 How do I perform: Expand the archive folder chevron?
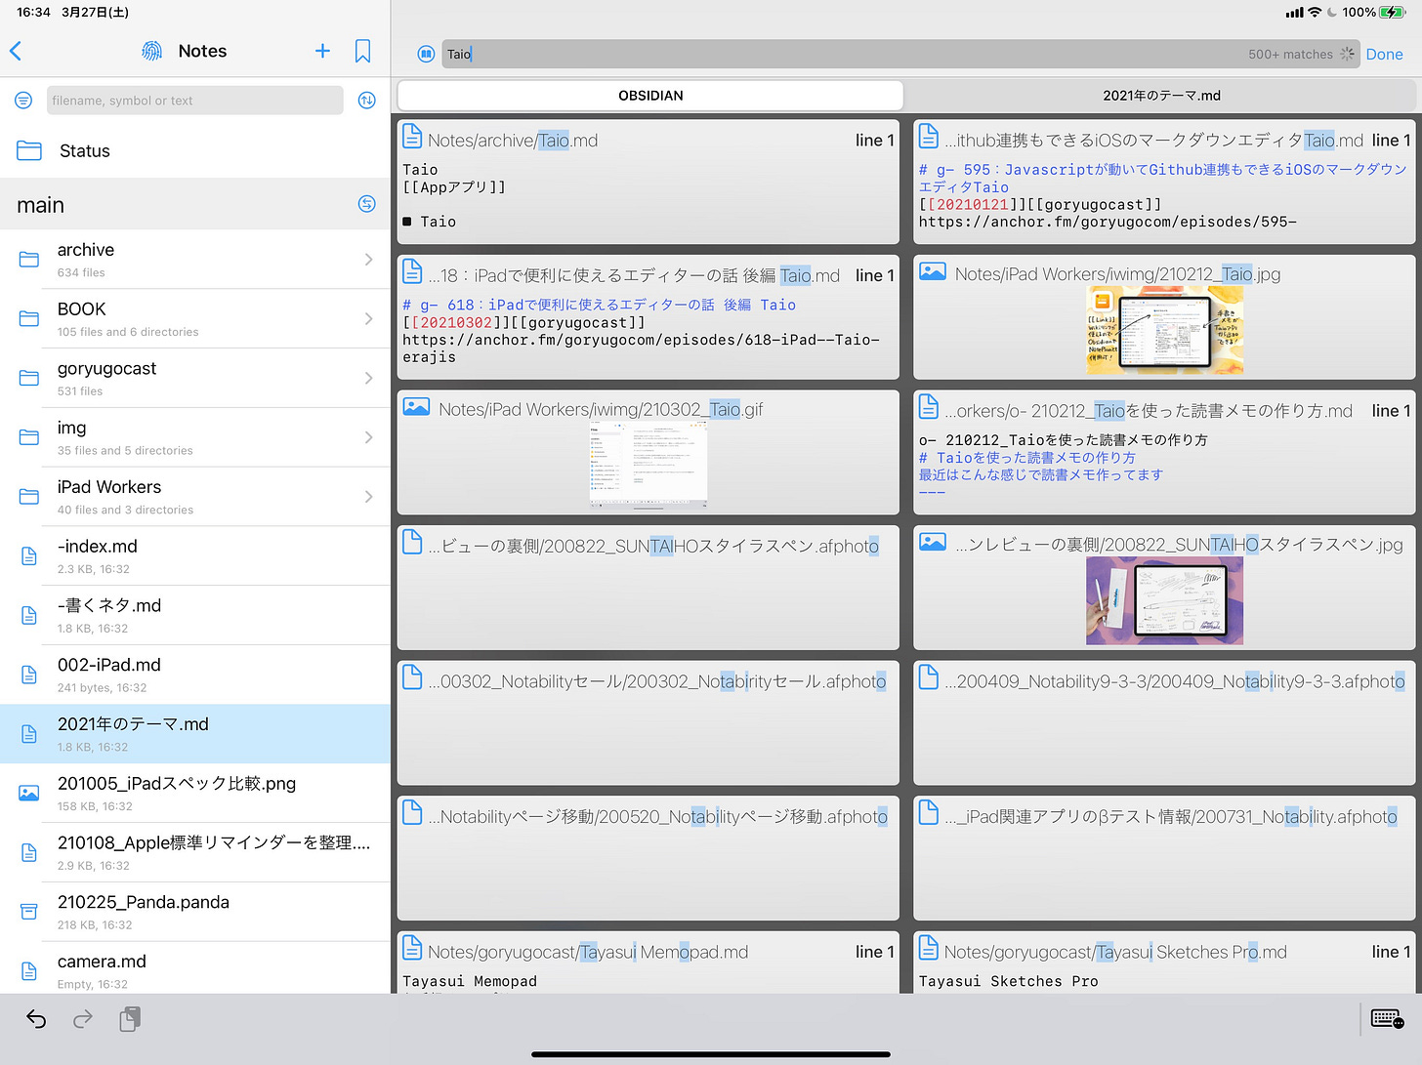(x=369, y=259)
